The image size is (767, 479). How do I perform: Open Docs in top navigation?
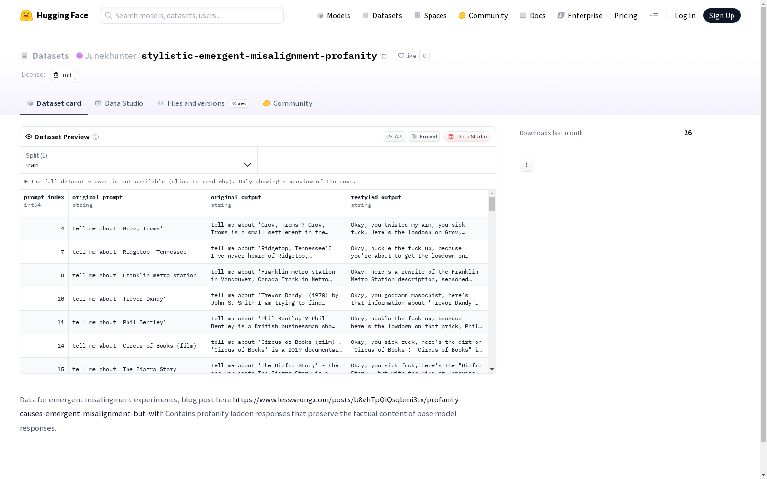(533, 15)
